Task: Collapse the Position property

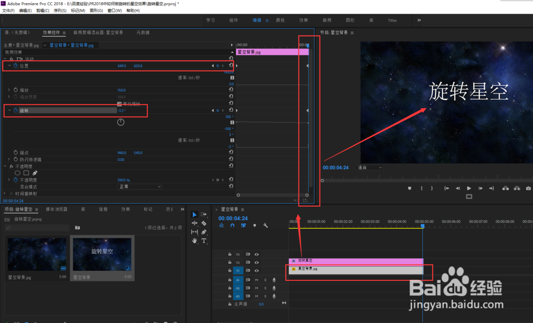Action: [x=10, y=66]
